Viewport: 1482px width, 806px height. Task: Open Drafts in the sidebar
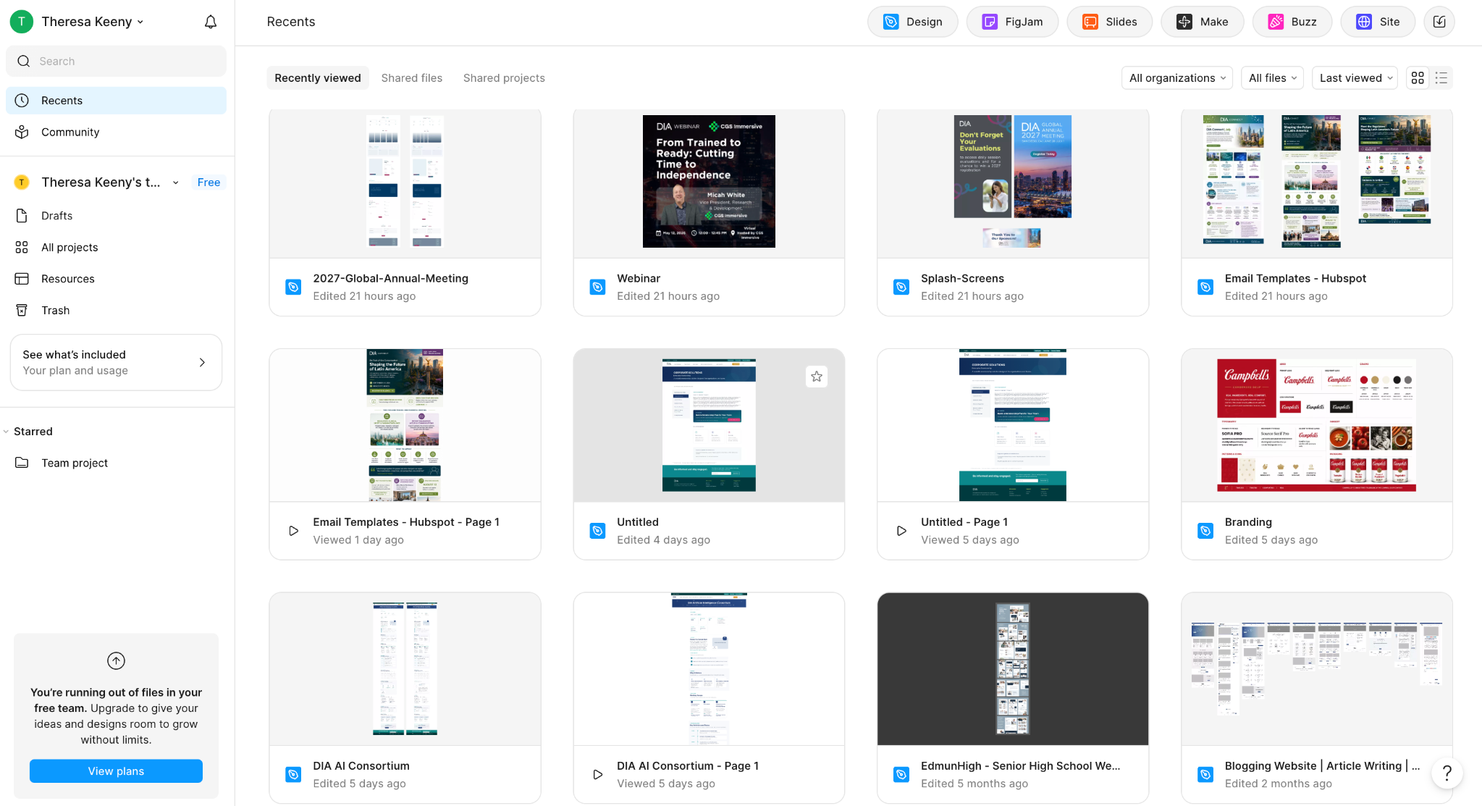point(116,215)
